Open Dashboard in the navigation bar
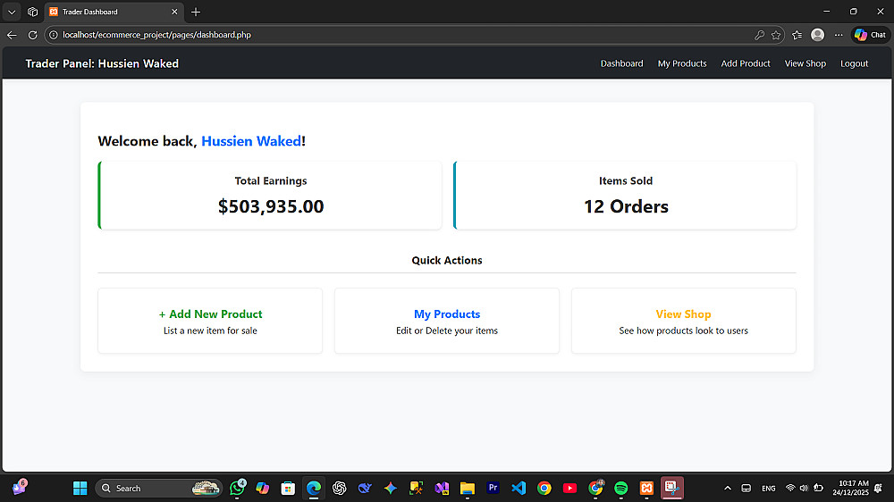894x502 pixels. click(x=621, y=63)
